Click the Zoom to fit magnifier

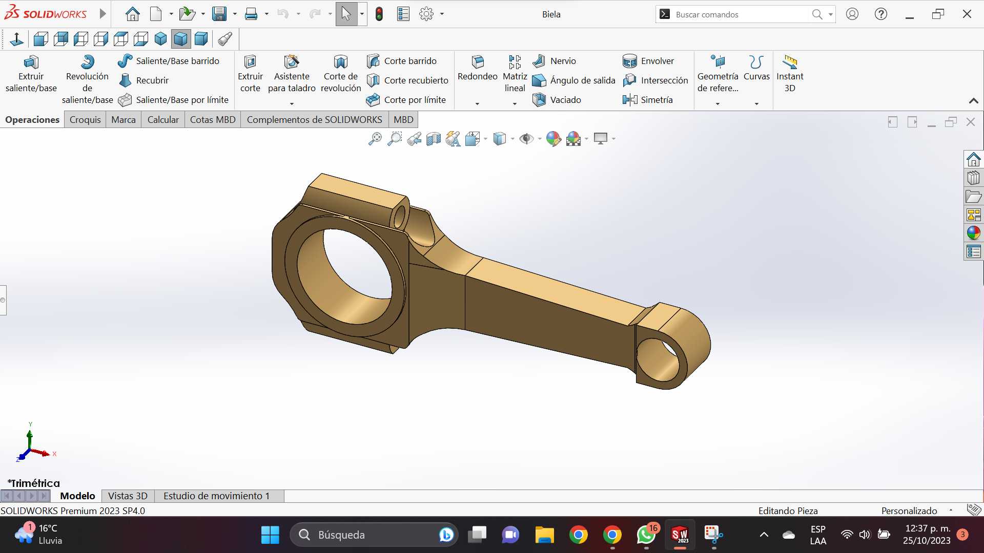point(375,139)
